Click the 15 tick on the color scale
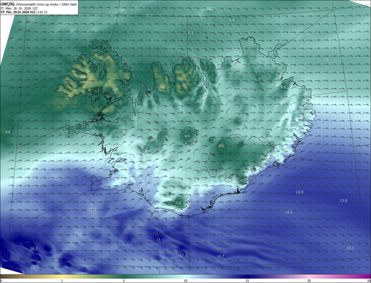371x283 pixels. click(247, 281)
